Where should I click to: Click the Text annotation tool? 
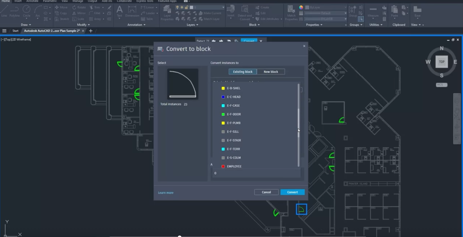click(x=119, y=11)
